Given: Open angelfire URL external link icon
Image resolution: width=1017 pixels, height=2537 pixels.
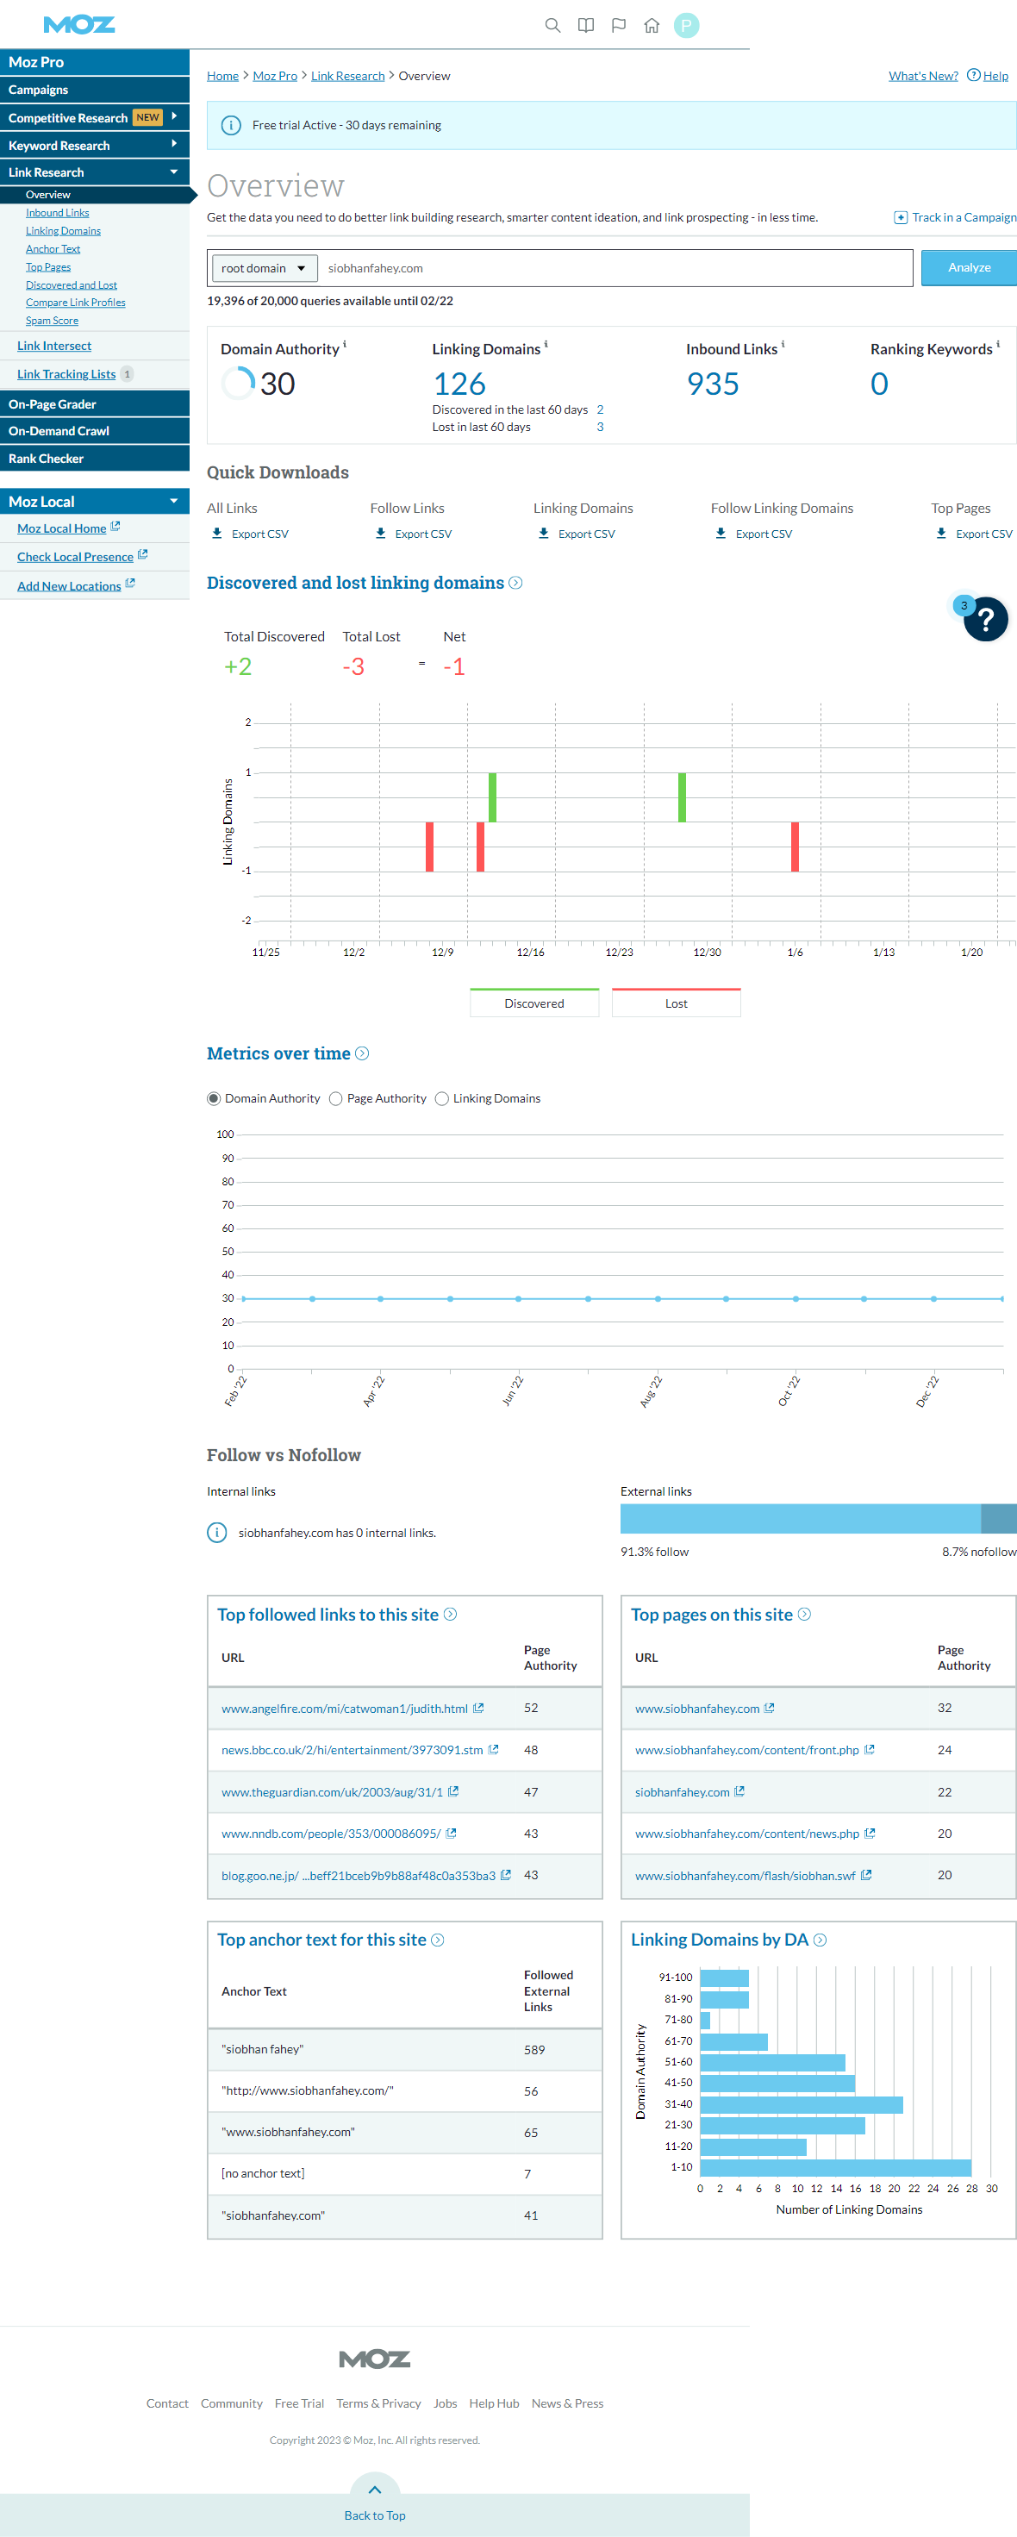Looking at the screenshot, I should click(478, 1708).
